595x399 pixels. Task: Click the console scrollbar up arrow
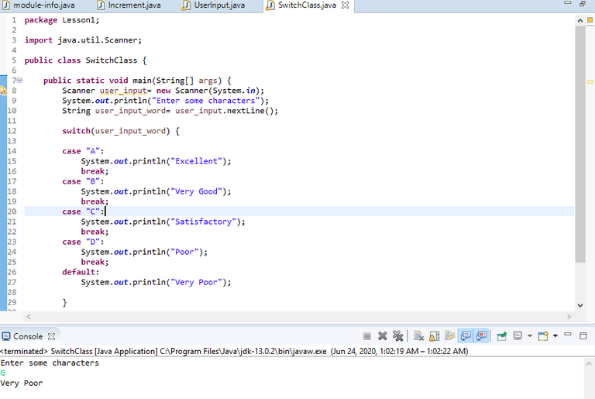589,363
